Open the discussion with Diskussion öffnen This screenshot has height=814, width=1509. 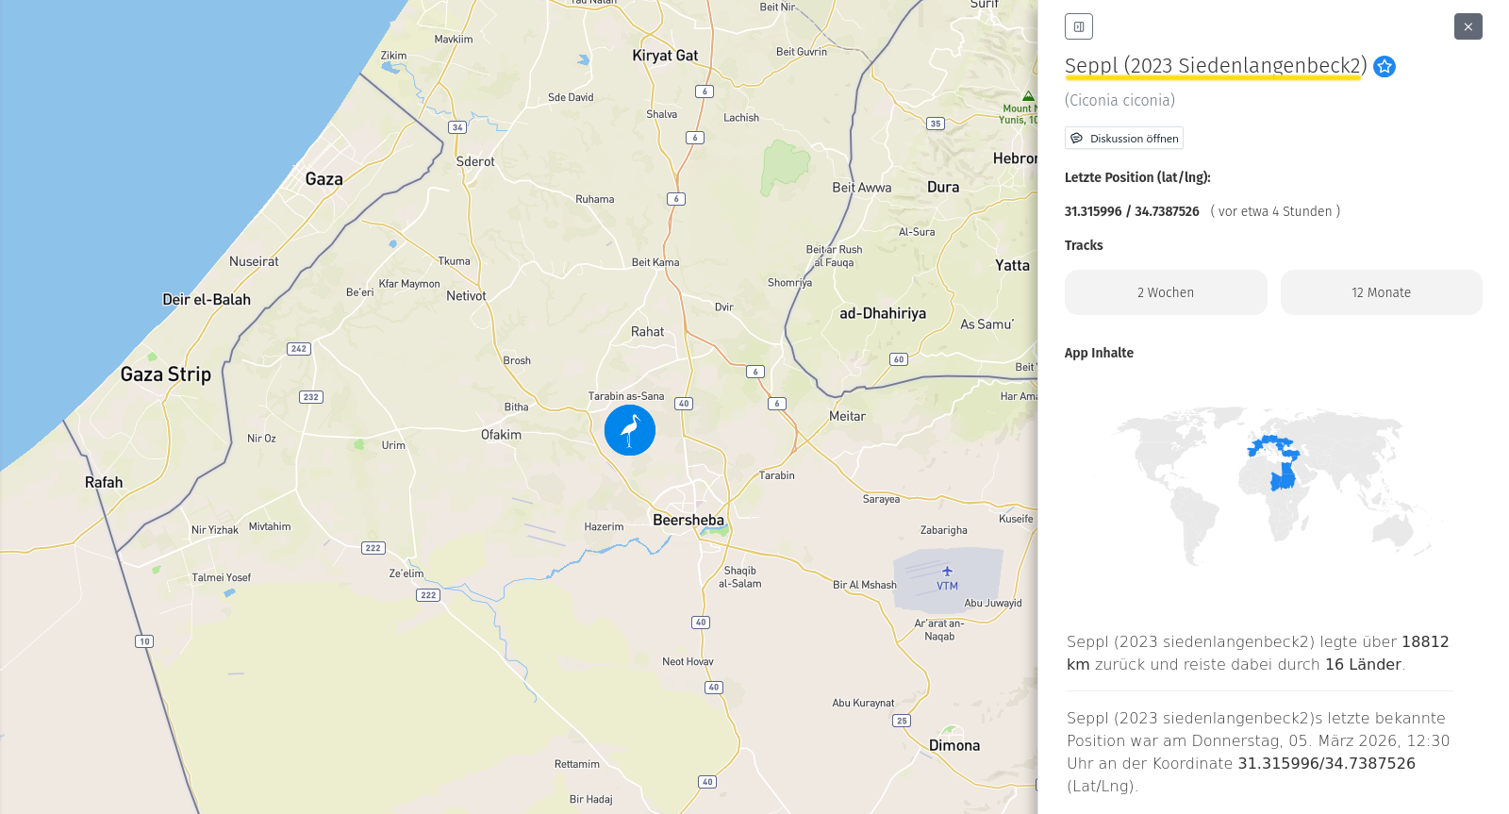1124,139
